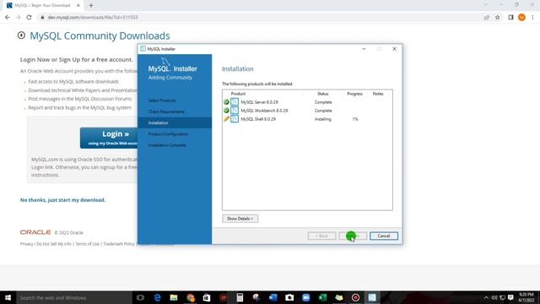
Task: Open the volume control in system tray
Action: click(x=494, y=298)
